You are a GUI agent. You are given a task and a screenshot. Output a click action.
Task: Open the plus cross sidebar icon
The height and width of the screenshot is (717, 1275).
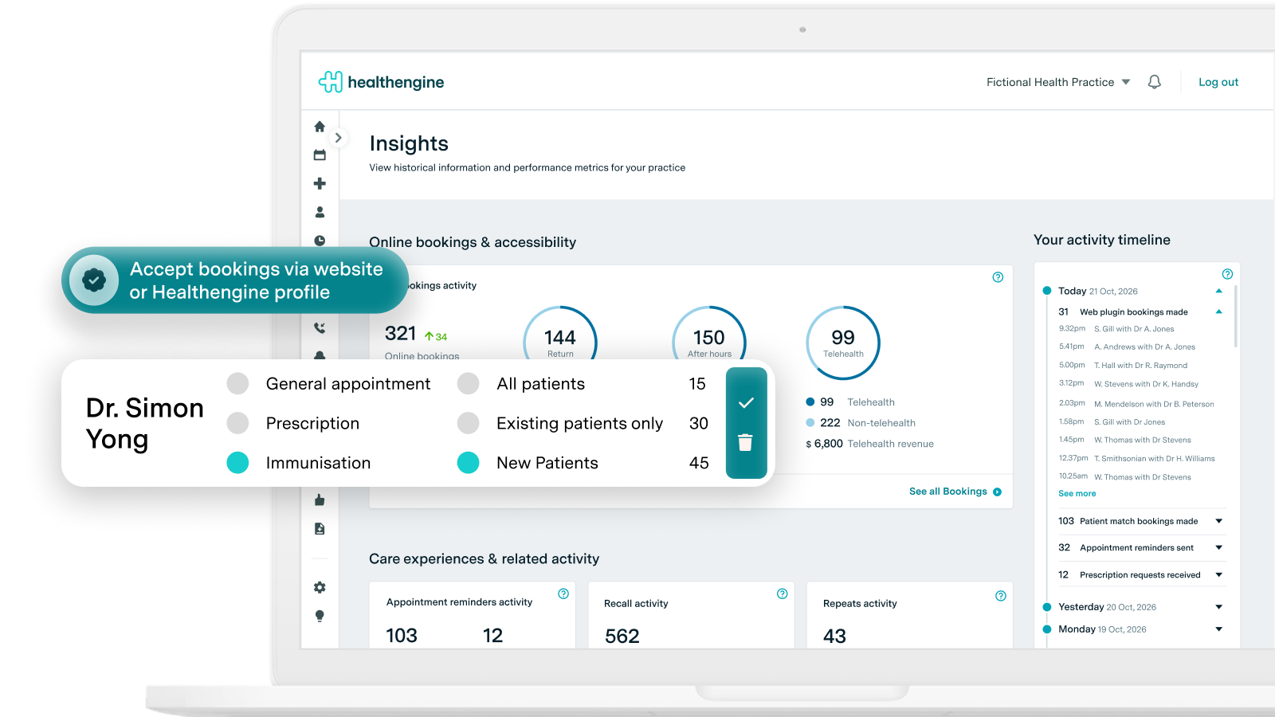[320, 184]
